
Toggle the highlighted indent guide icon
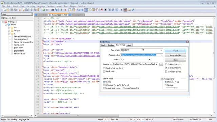coord(86,10)
